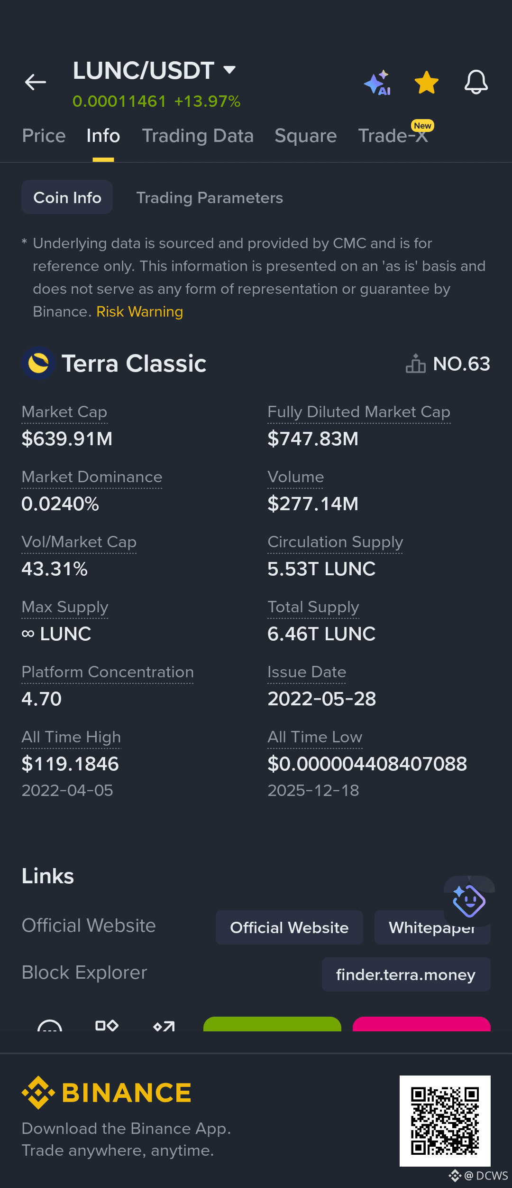Open the Risk Warning link

[139, 311]
